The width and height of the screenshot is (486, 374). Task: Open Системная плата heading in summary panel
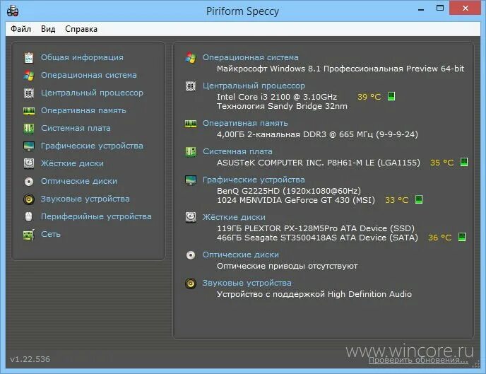click(x=238, y=151)
